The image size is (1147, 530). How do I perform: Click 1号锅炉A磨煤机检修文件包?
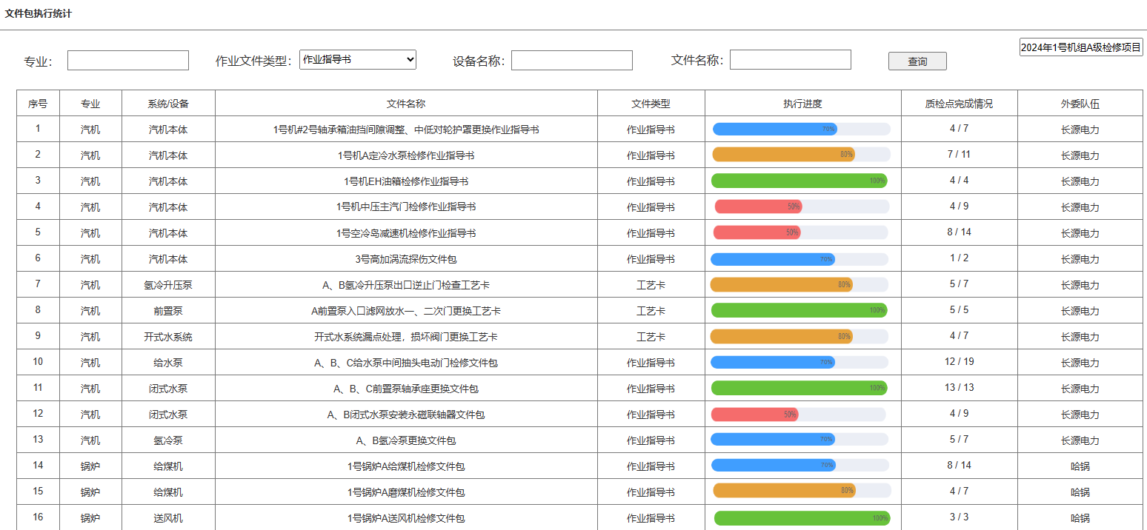pyautogui.click(x=406, y=492)
